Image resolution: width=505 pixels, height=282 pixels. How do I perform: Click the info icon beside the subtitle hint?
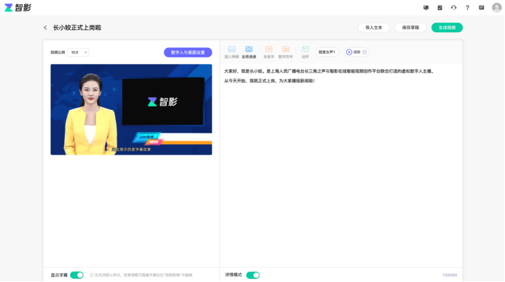tap(92, 275)
